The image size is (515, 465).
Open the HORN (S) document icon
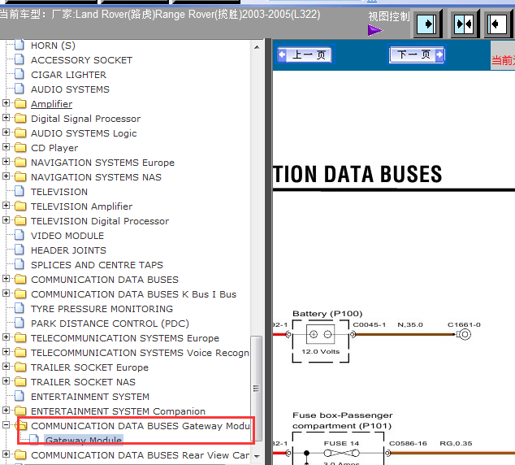(19, 45)
